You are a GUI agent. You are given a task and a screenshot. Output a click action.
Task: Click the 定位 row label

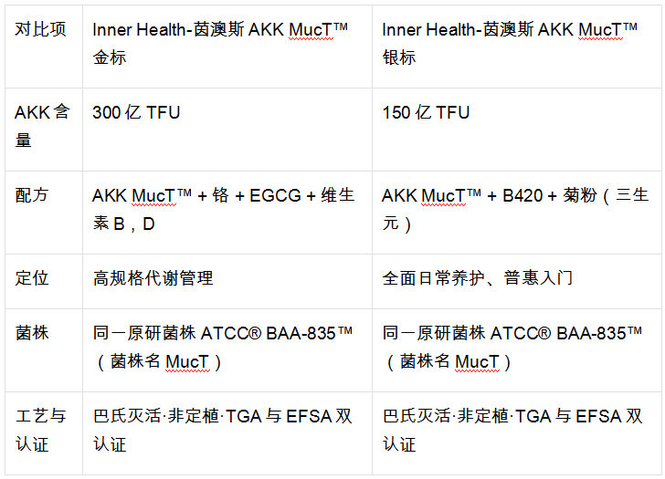(x=44, y=282)
